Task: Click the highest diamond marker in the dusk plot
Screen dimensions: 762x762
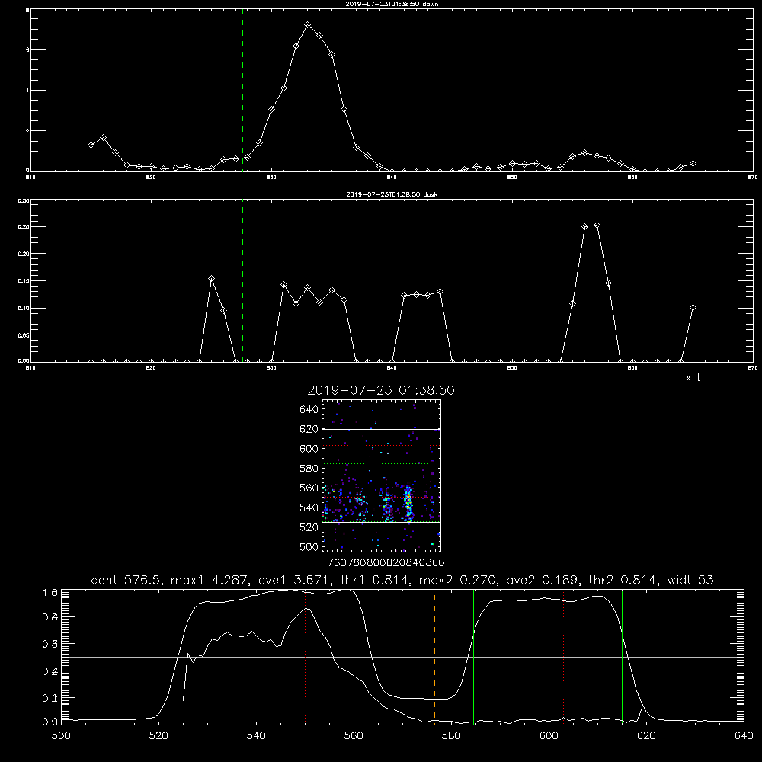Action: coord(597,225)
